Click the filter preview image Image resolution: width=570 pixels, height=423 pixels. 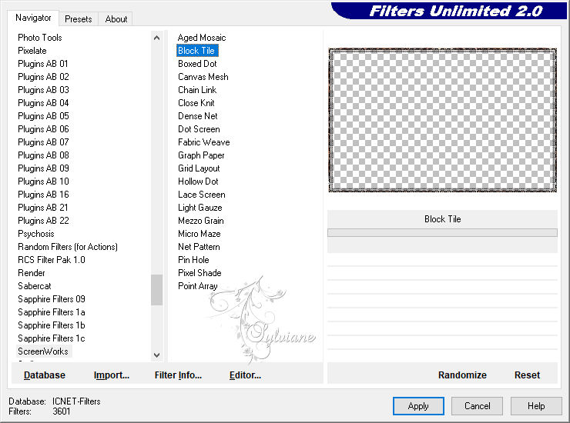tap(442, 120)
